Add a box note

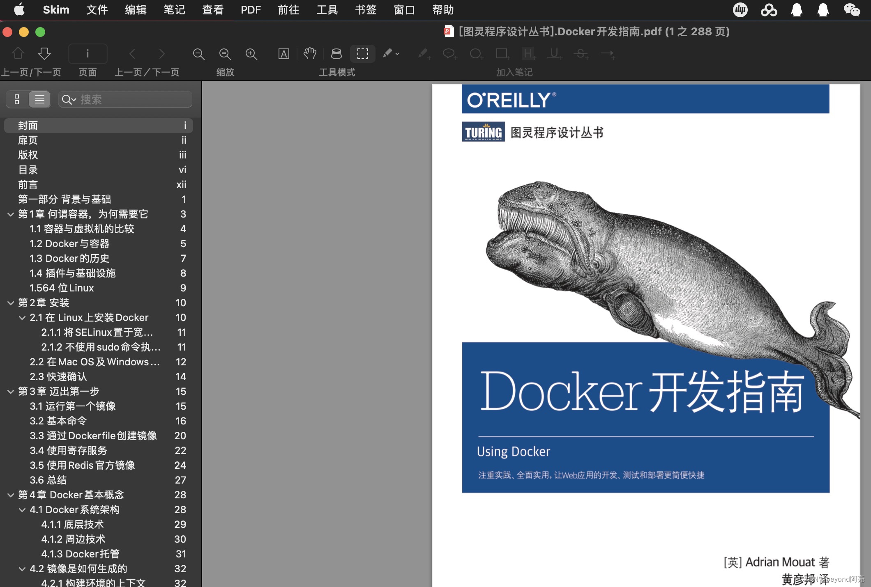tap(502, 54)
